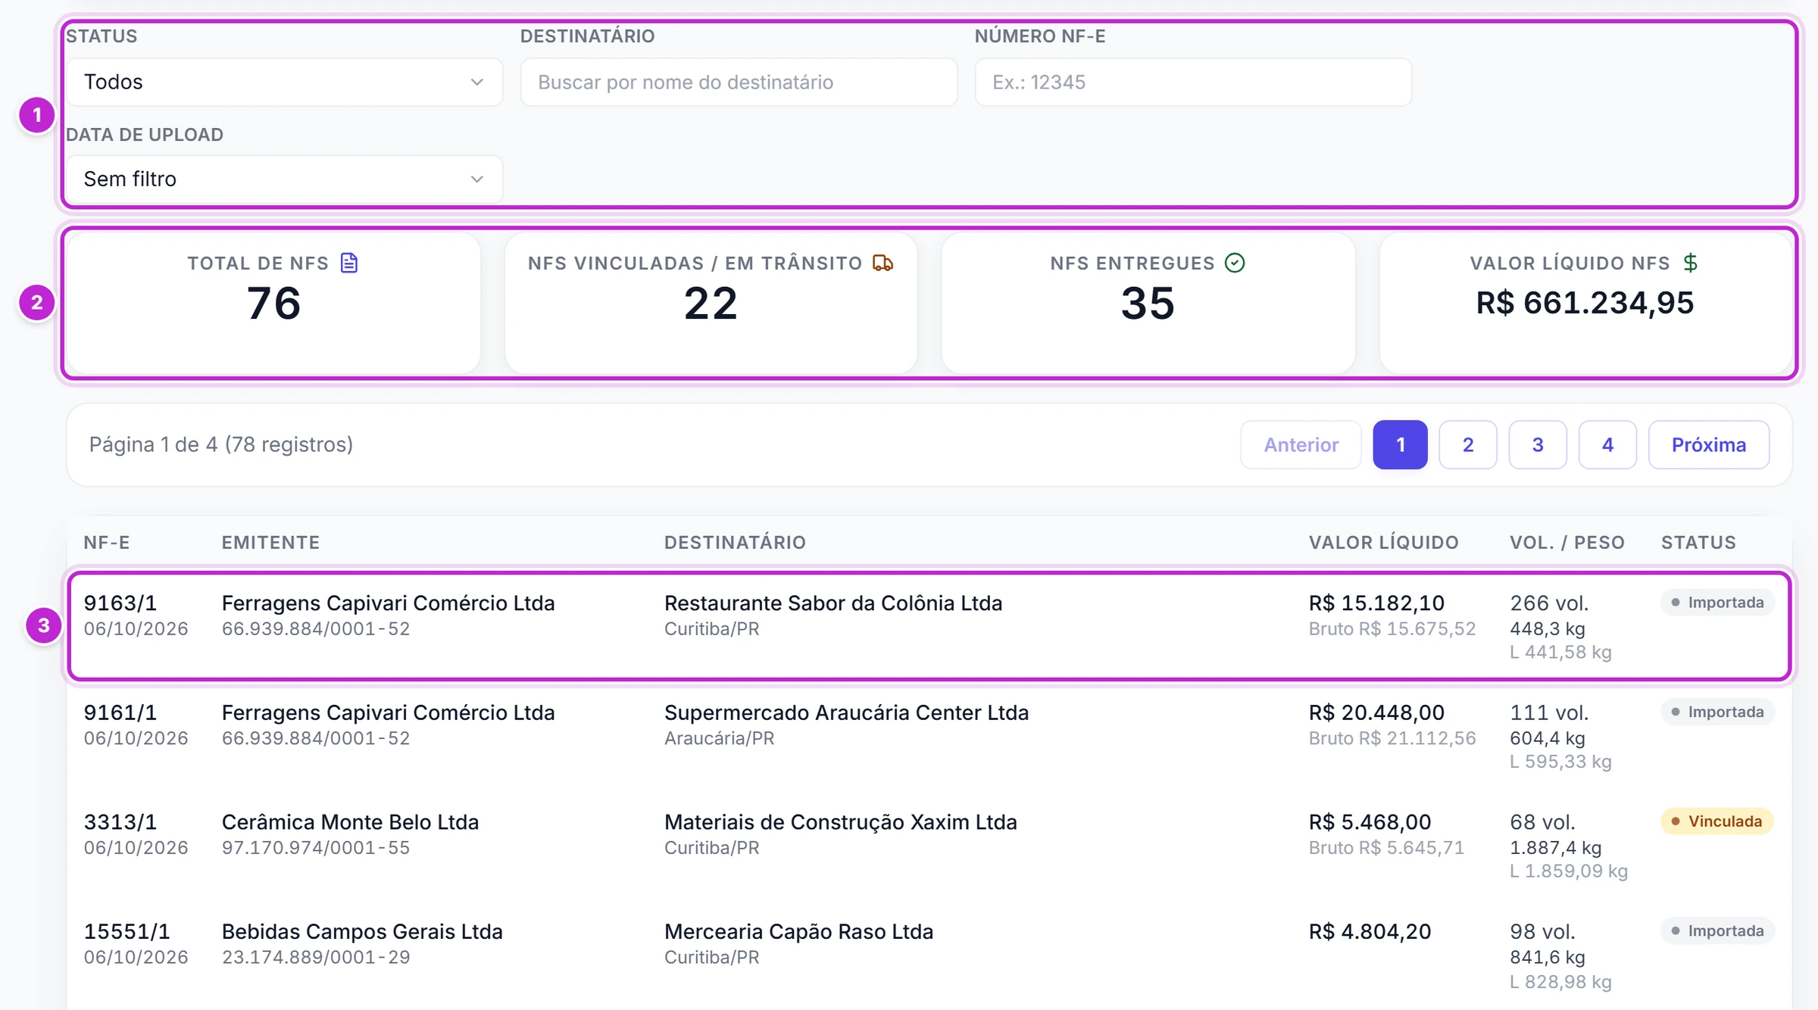Click Bebidas Campos Gerais Ltda emitente
Image resolution: width=1818 pixels, height=1010 pixels.
(x=362, y=931)
